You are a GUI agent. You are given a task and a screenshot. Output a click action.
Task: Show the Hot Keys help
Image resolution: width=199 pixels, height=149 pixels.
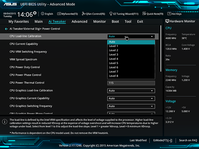174,14
